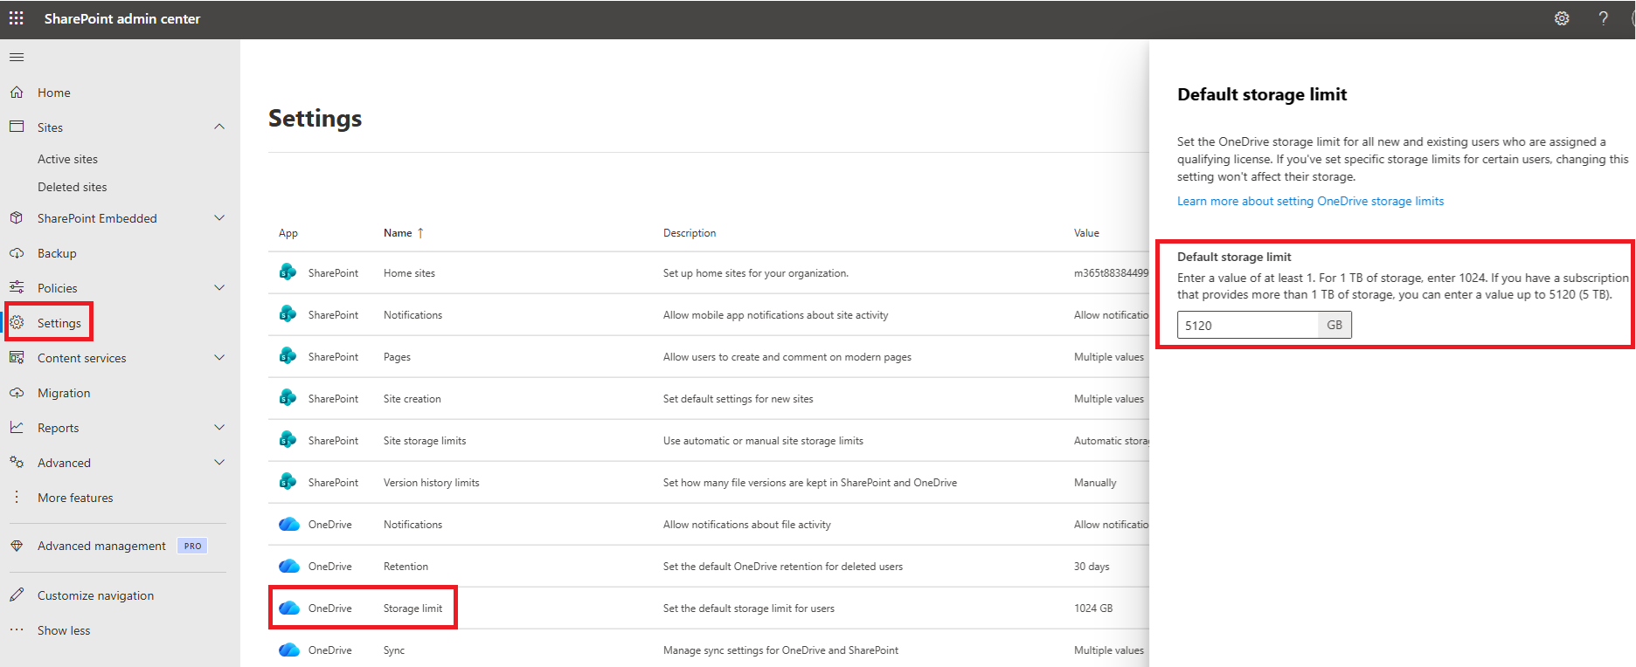Click the Reports chart icon
The width and height of the screenshot is (1636, 667).
tap(17, 427)
